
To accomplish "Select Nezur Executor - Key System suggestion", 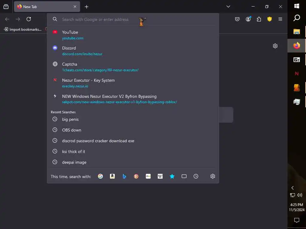I will coord(133,83).
